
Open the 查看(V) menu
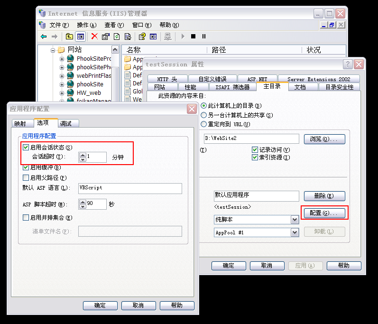pyautogui.click(x=114, y=25)
